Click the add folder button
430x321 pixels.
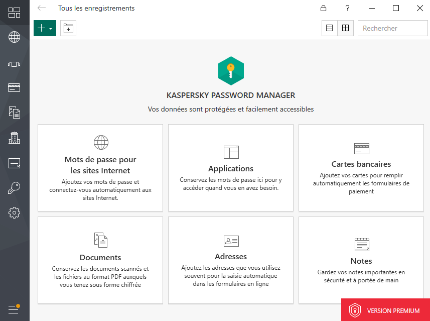(x=68, y=29)
